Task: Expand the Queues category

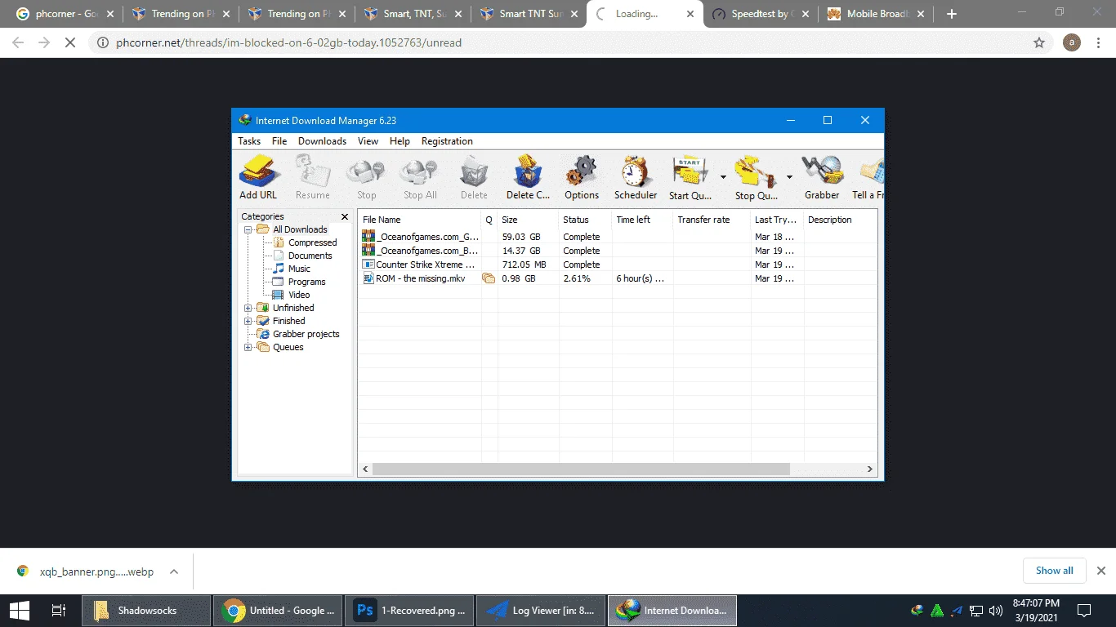Action: point(248,347)
